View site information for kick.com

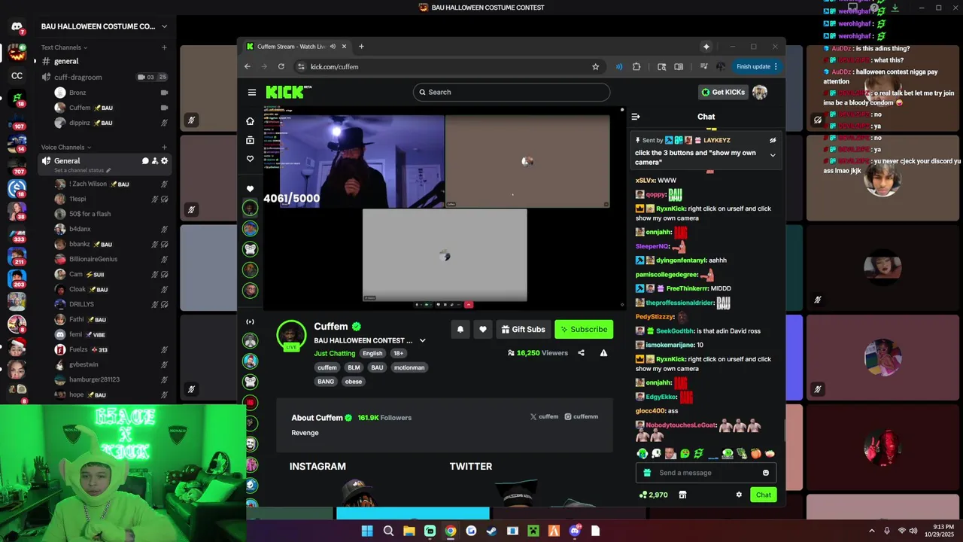(301, 66)
